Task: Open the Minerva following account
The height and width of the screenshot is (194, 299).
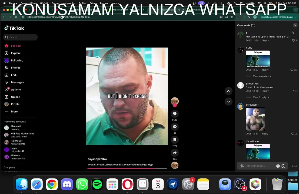Action: pos(14,157)
